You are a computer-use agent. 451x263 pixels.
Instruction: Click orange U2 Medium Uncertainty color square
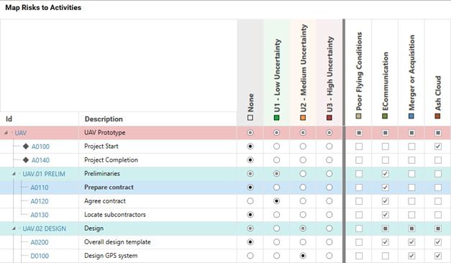click(303, 118)
